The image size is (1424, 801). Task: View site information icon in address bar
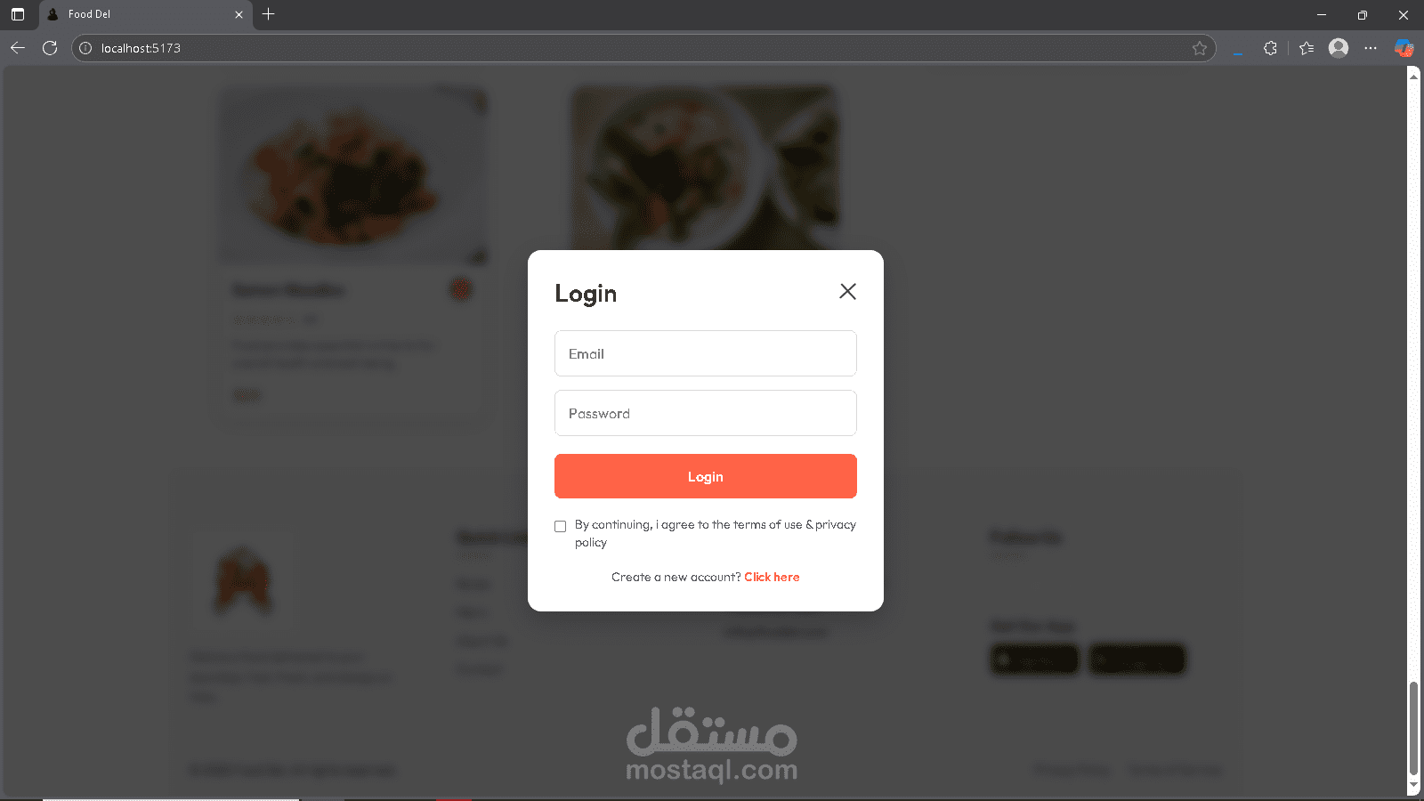pos(86,48)
